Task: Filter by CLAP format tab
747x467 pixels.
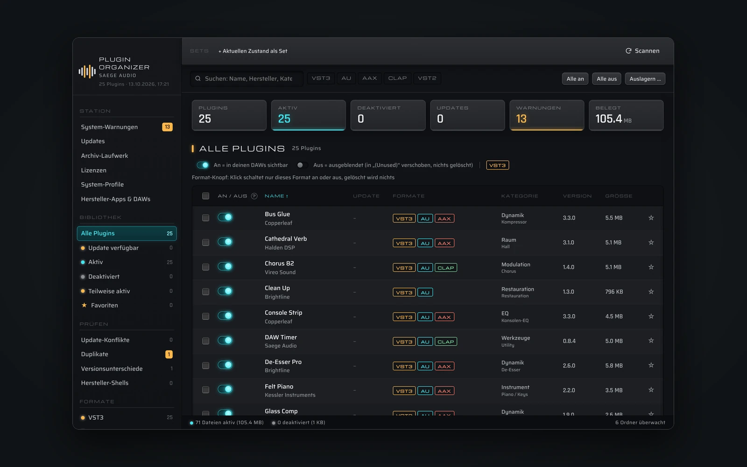Action: tap(397, 78)
